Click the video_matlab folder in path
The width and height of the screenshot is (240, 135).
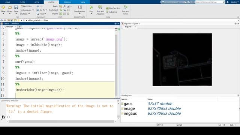pyautogui.click(x=34, y=20)
